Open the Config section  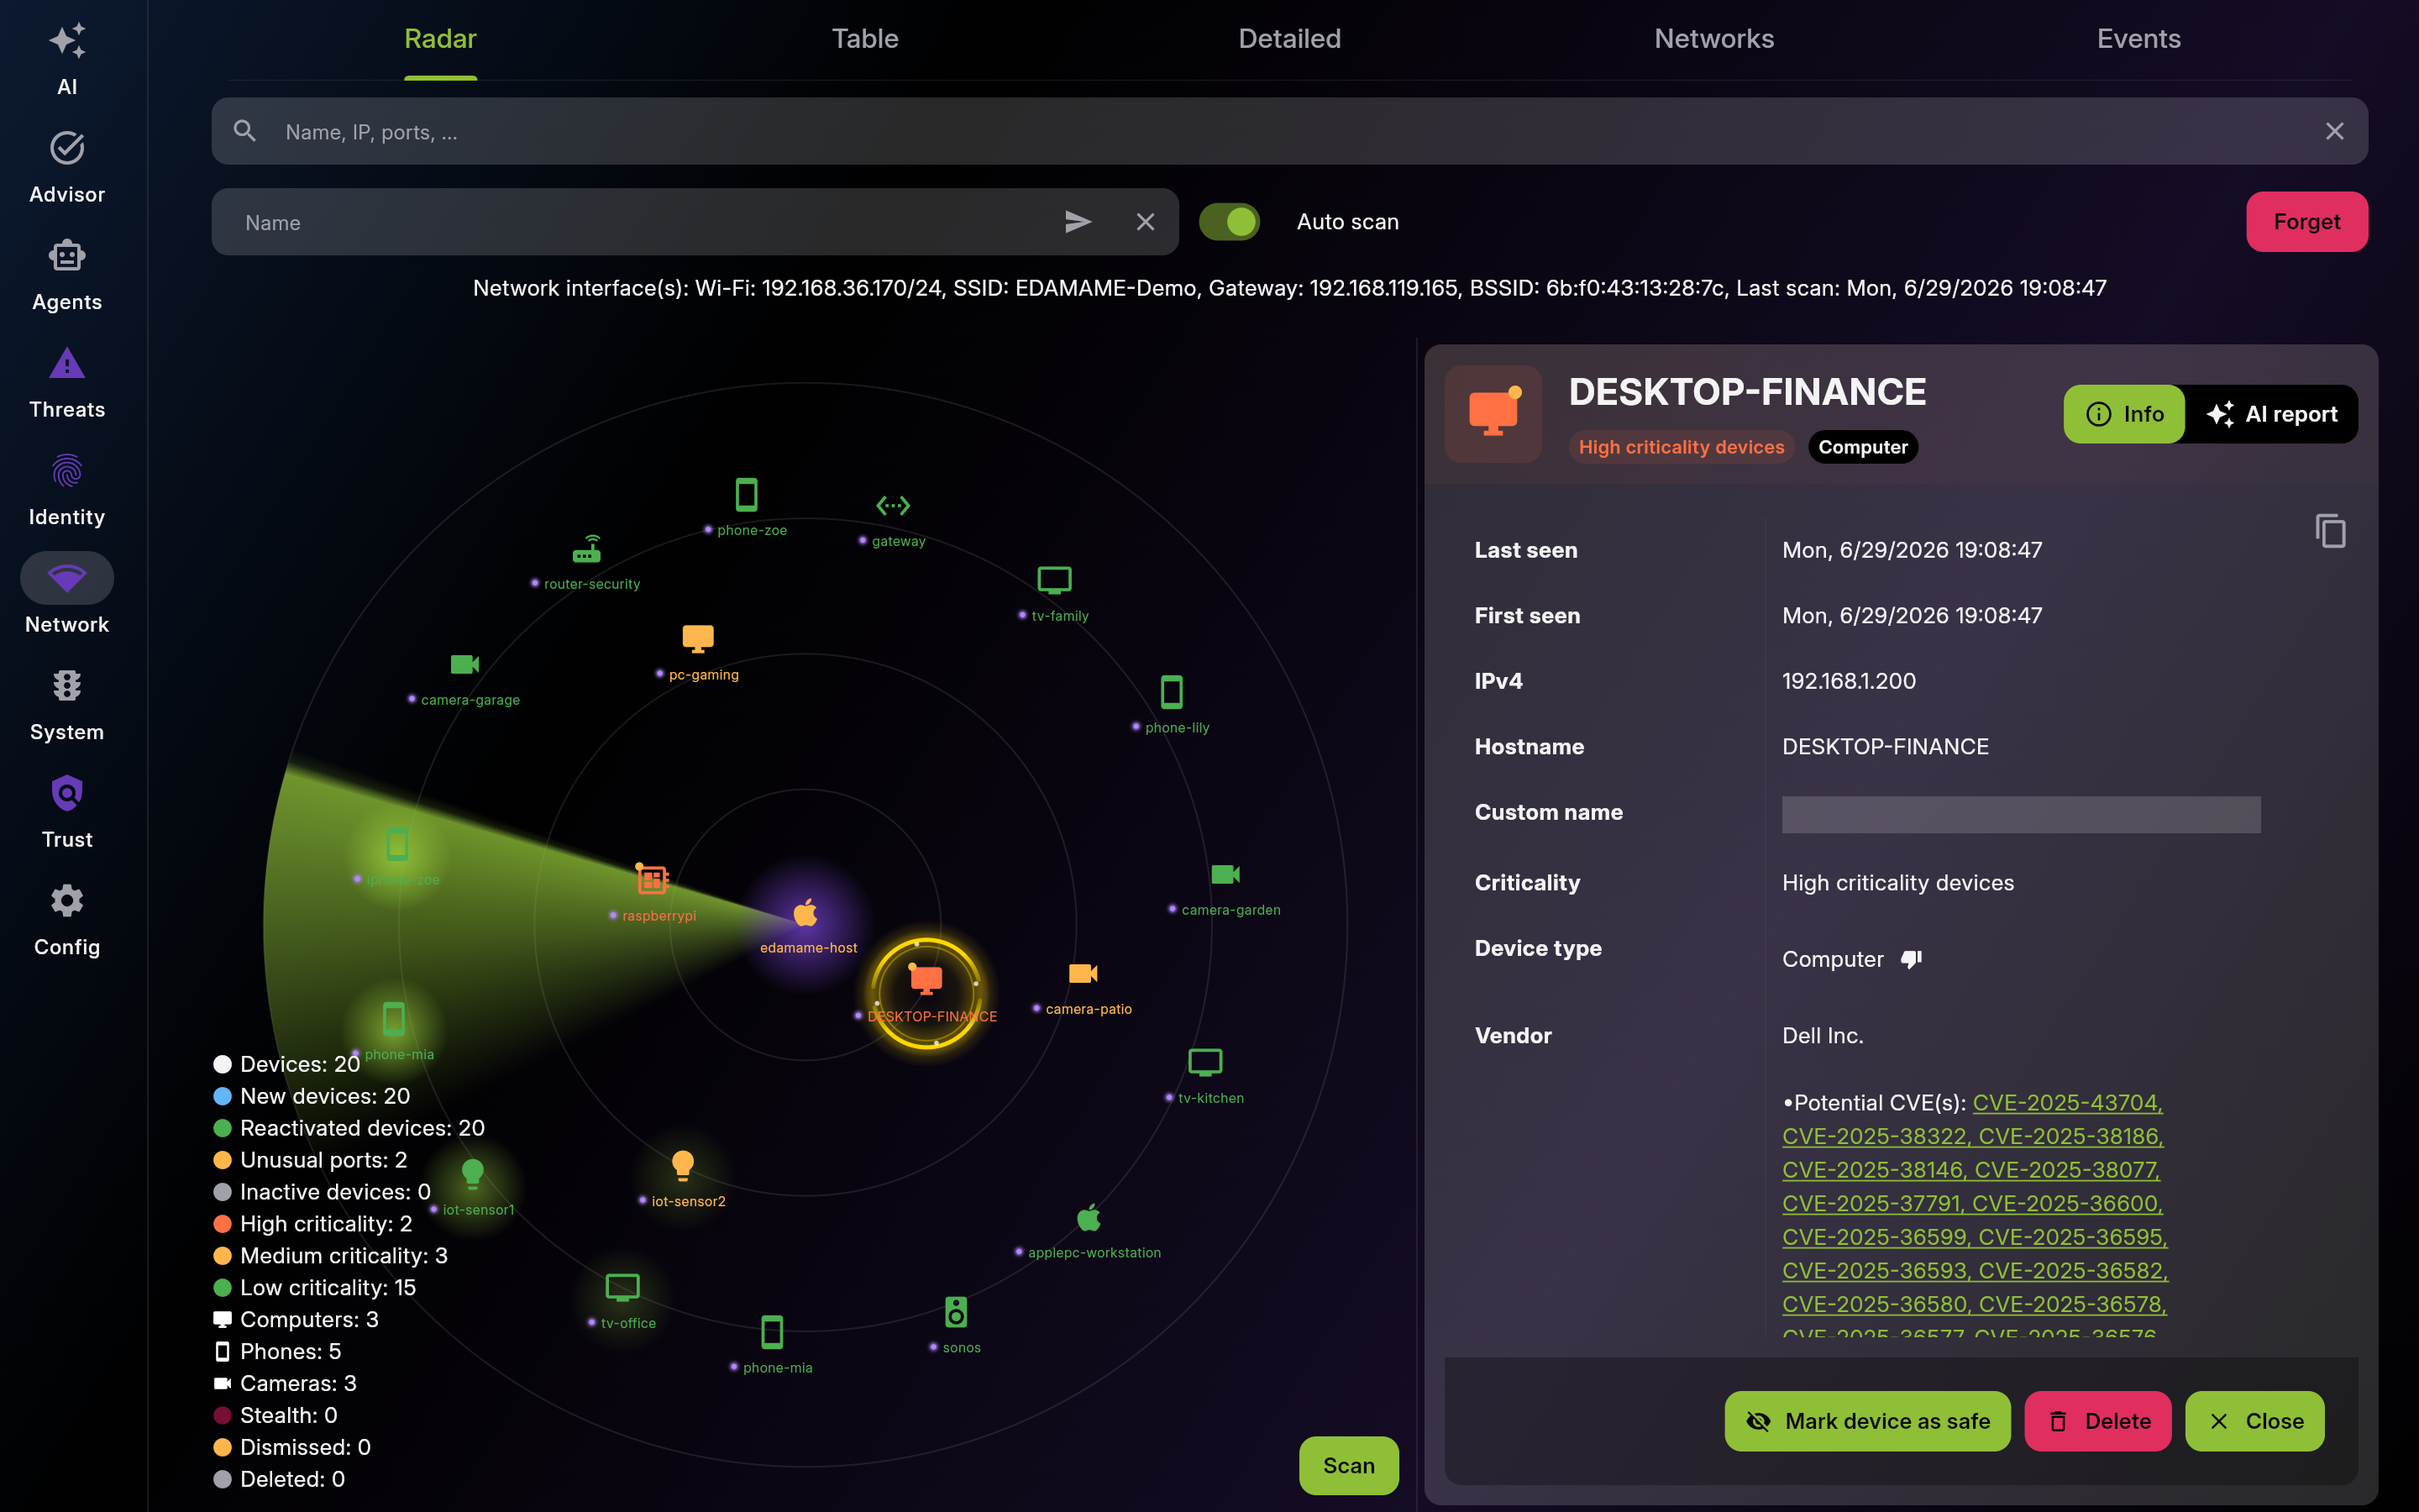[67, 920]
